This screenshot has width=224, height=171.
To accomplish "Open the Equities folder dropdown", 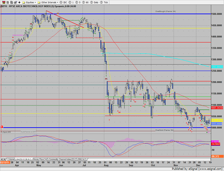I will pyautogui.click(x=29, y=2).
